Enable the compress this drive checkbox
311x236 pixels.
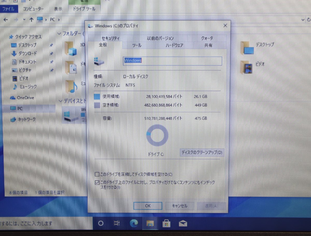[x=97, y=174]
